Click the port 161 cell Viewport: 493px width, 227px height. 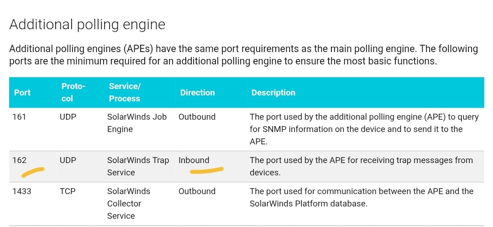pyautogui.click(x=20, y=117)
